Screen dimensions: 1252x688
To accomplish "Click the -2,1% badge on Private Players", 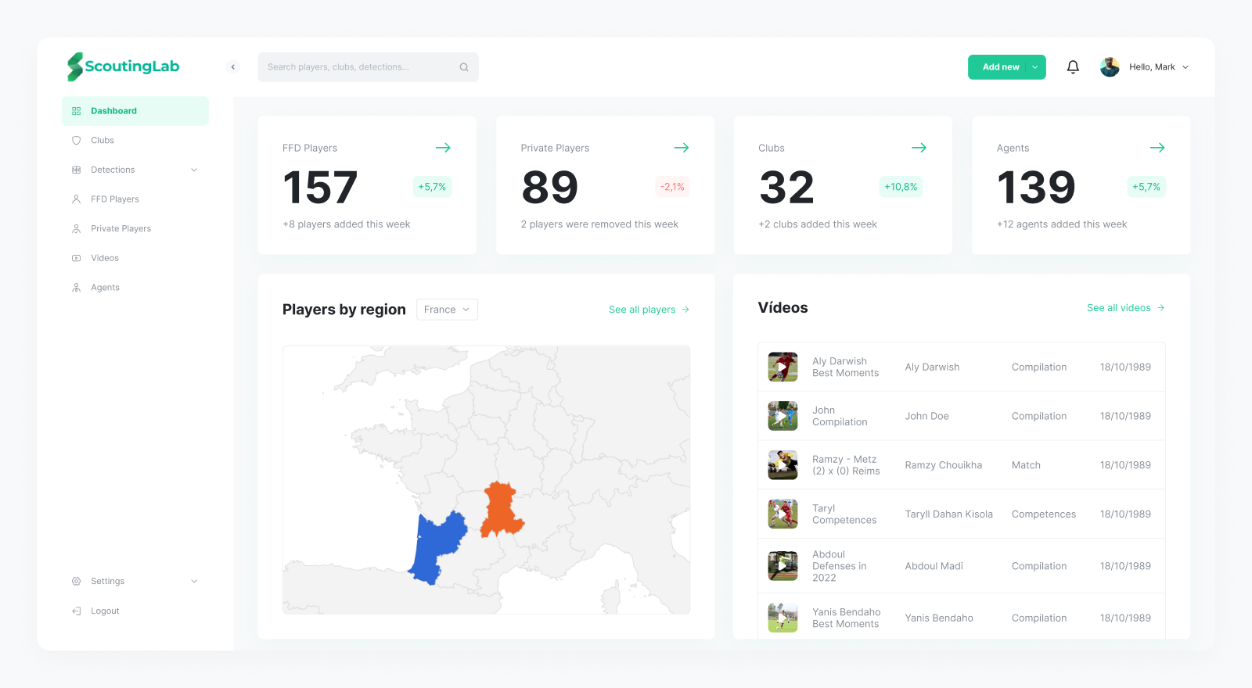I will tap(672, 187).
